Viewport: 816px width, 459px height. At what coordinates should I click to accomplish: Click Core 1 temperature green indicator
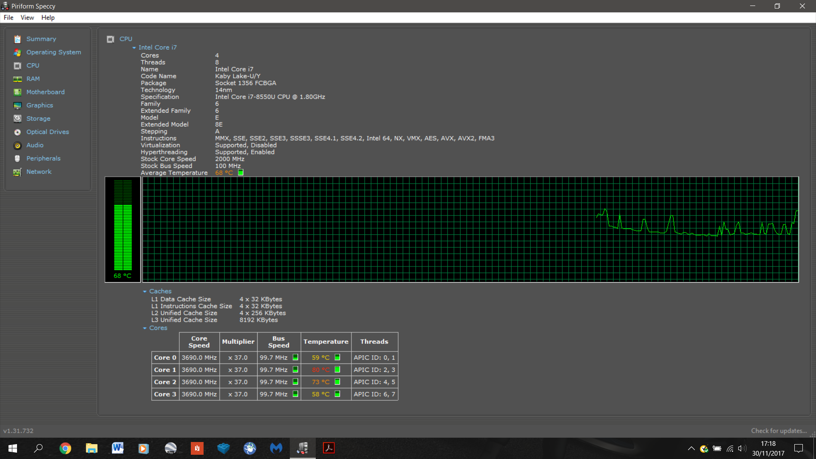337,370
